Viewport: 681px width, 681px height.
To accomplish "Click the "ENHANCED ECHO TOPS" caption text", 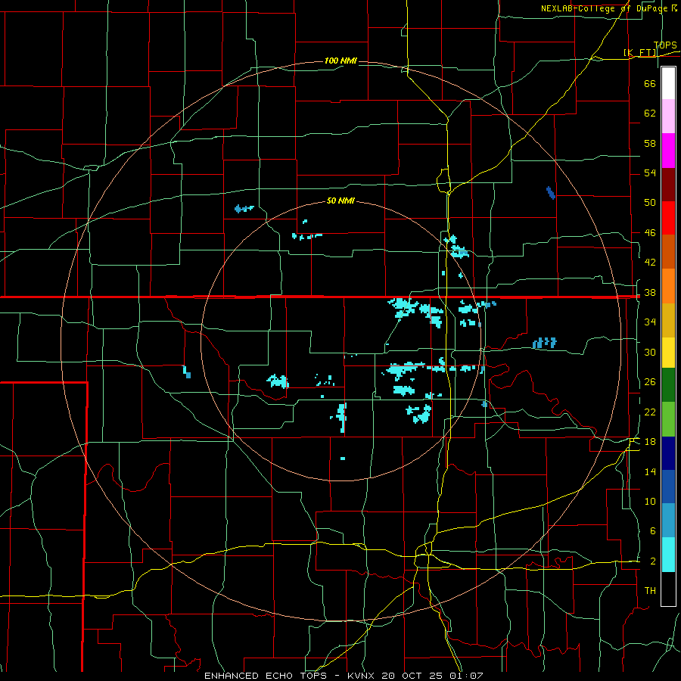I will coord(266,676).
